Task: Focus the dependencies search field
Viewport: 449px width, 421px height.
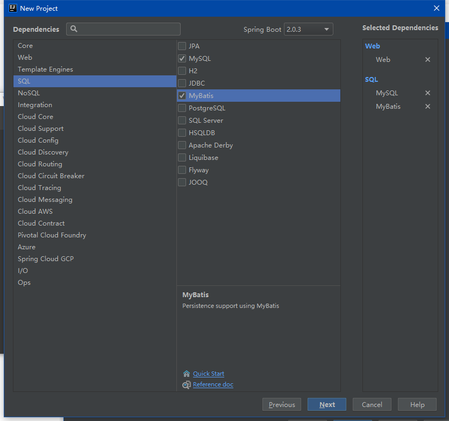Action: pos(124,29)
